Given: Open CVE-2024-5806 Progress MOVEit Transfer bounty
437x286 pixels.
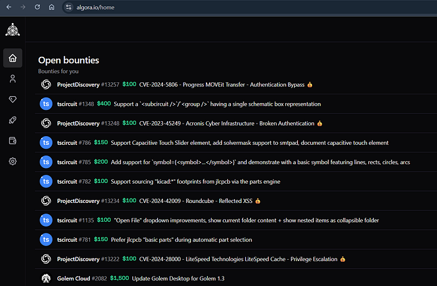Looking at the screenshot, I should coord(222,84).
